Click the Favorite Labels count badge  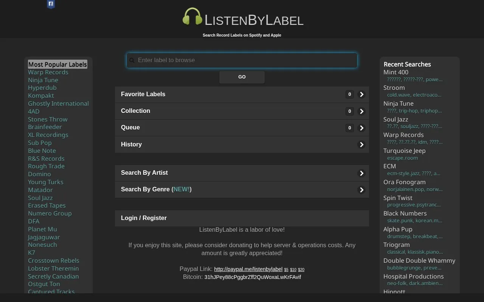[x=349, y=94]
